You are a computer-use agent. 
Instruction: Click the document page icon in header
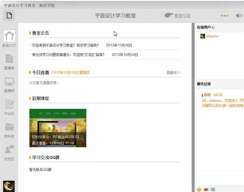(9, 15)
